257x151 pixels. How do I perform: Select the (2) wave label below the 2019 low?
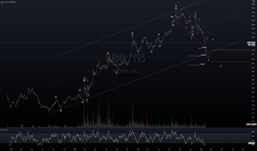(61, 110)
